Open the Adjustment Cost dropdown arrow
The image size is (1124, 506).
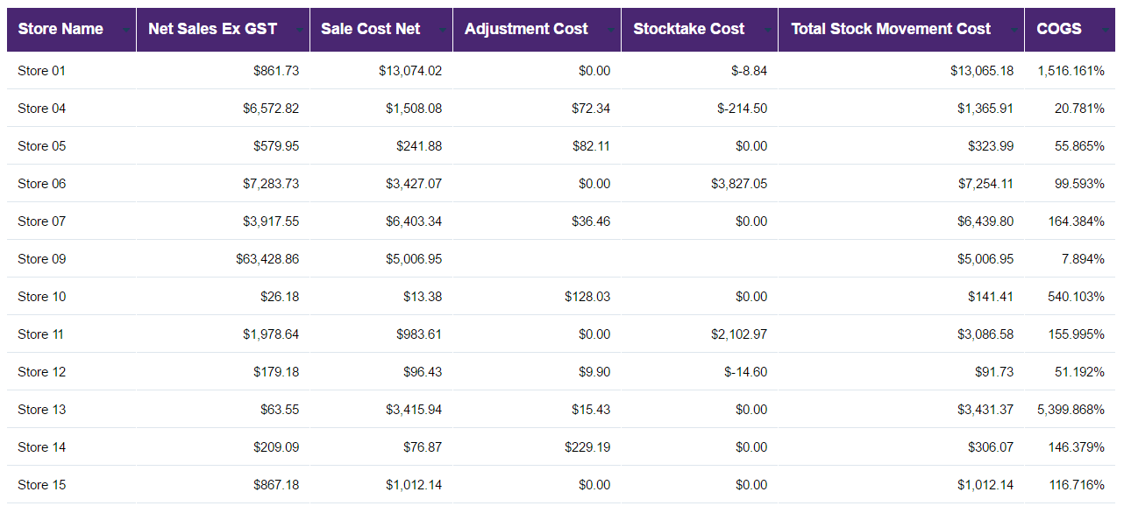coord(611,30)
